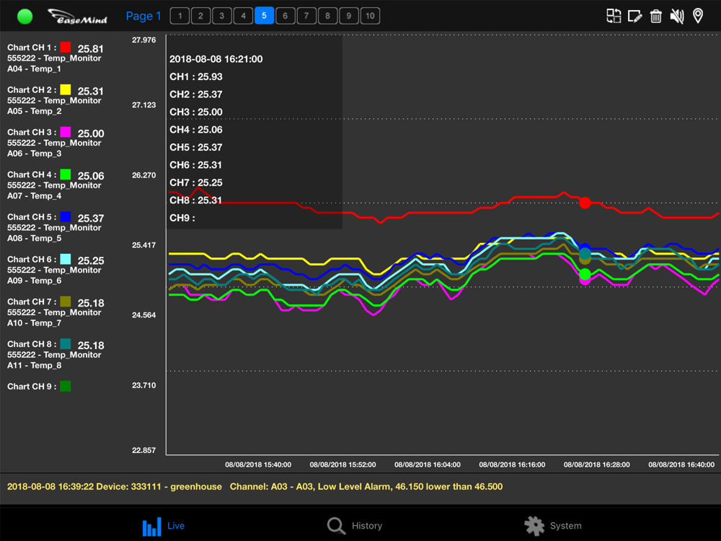Select Chart CH 5 Temp_5 legend entry
Viewport: 721px width, 541px height.
(x=56, y=227)
